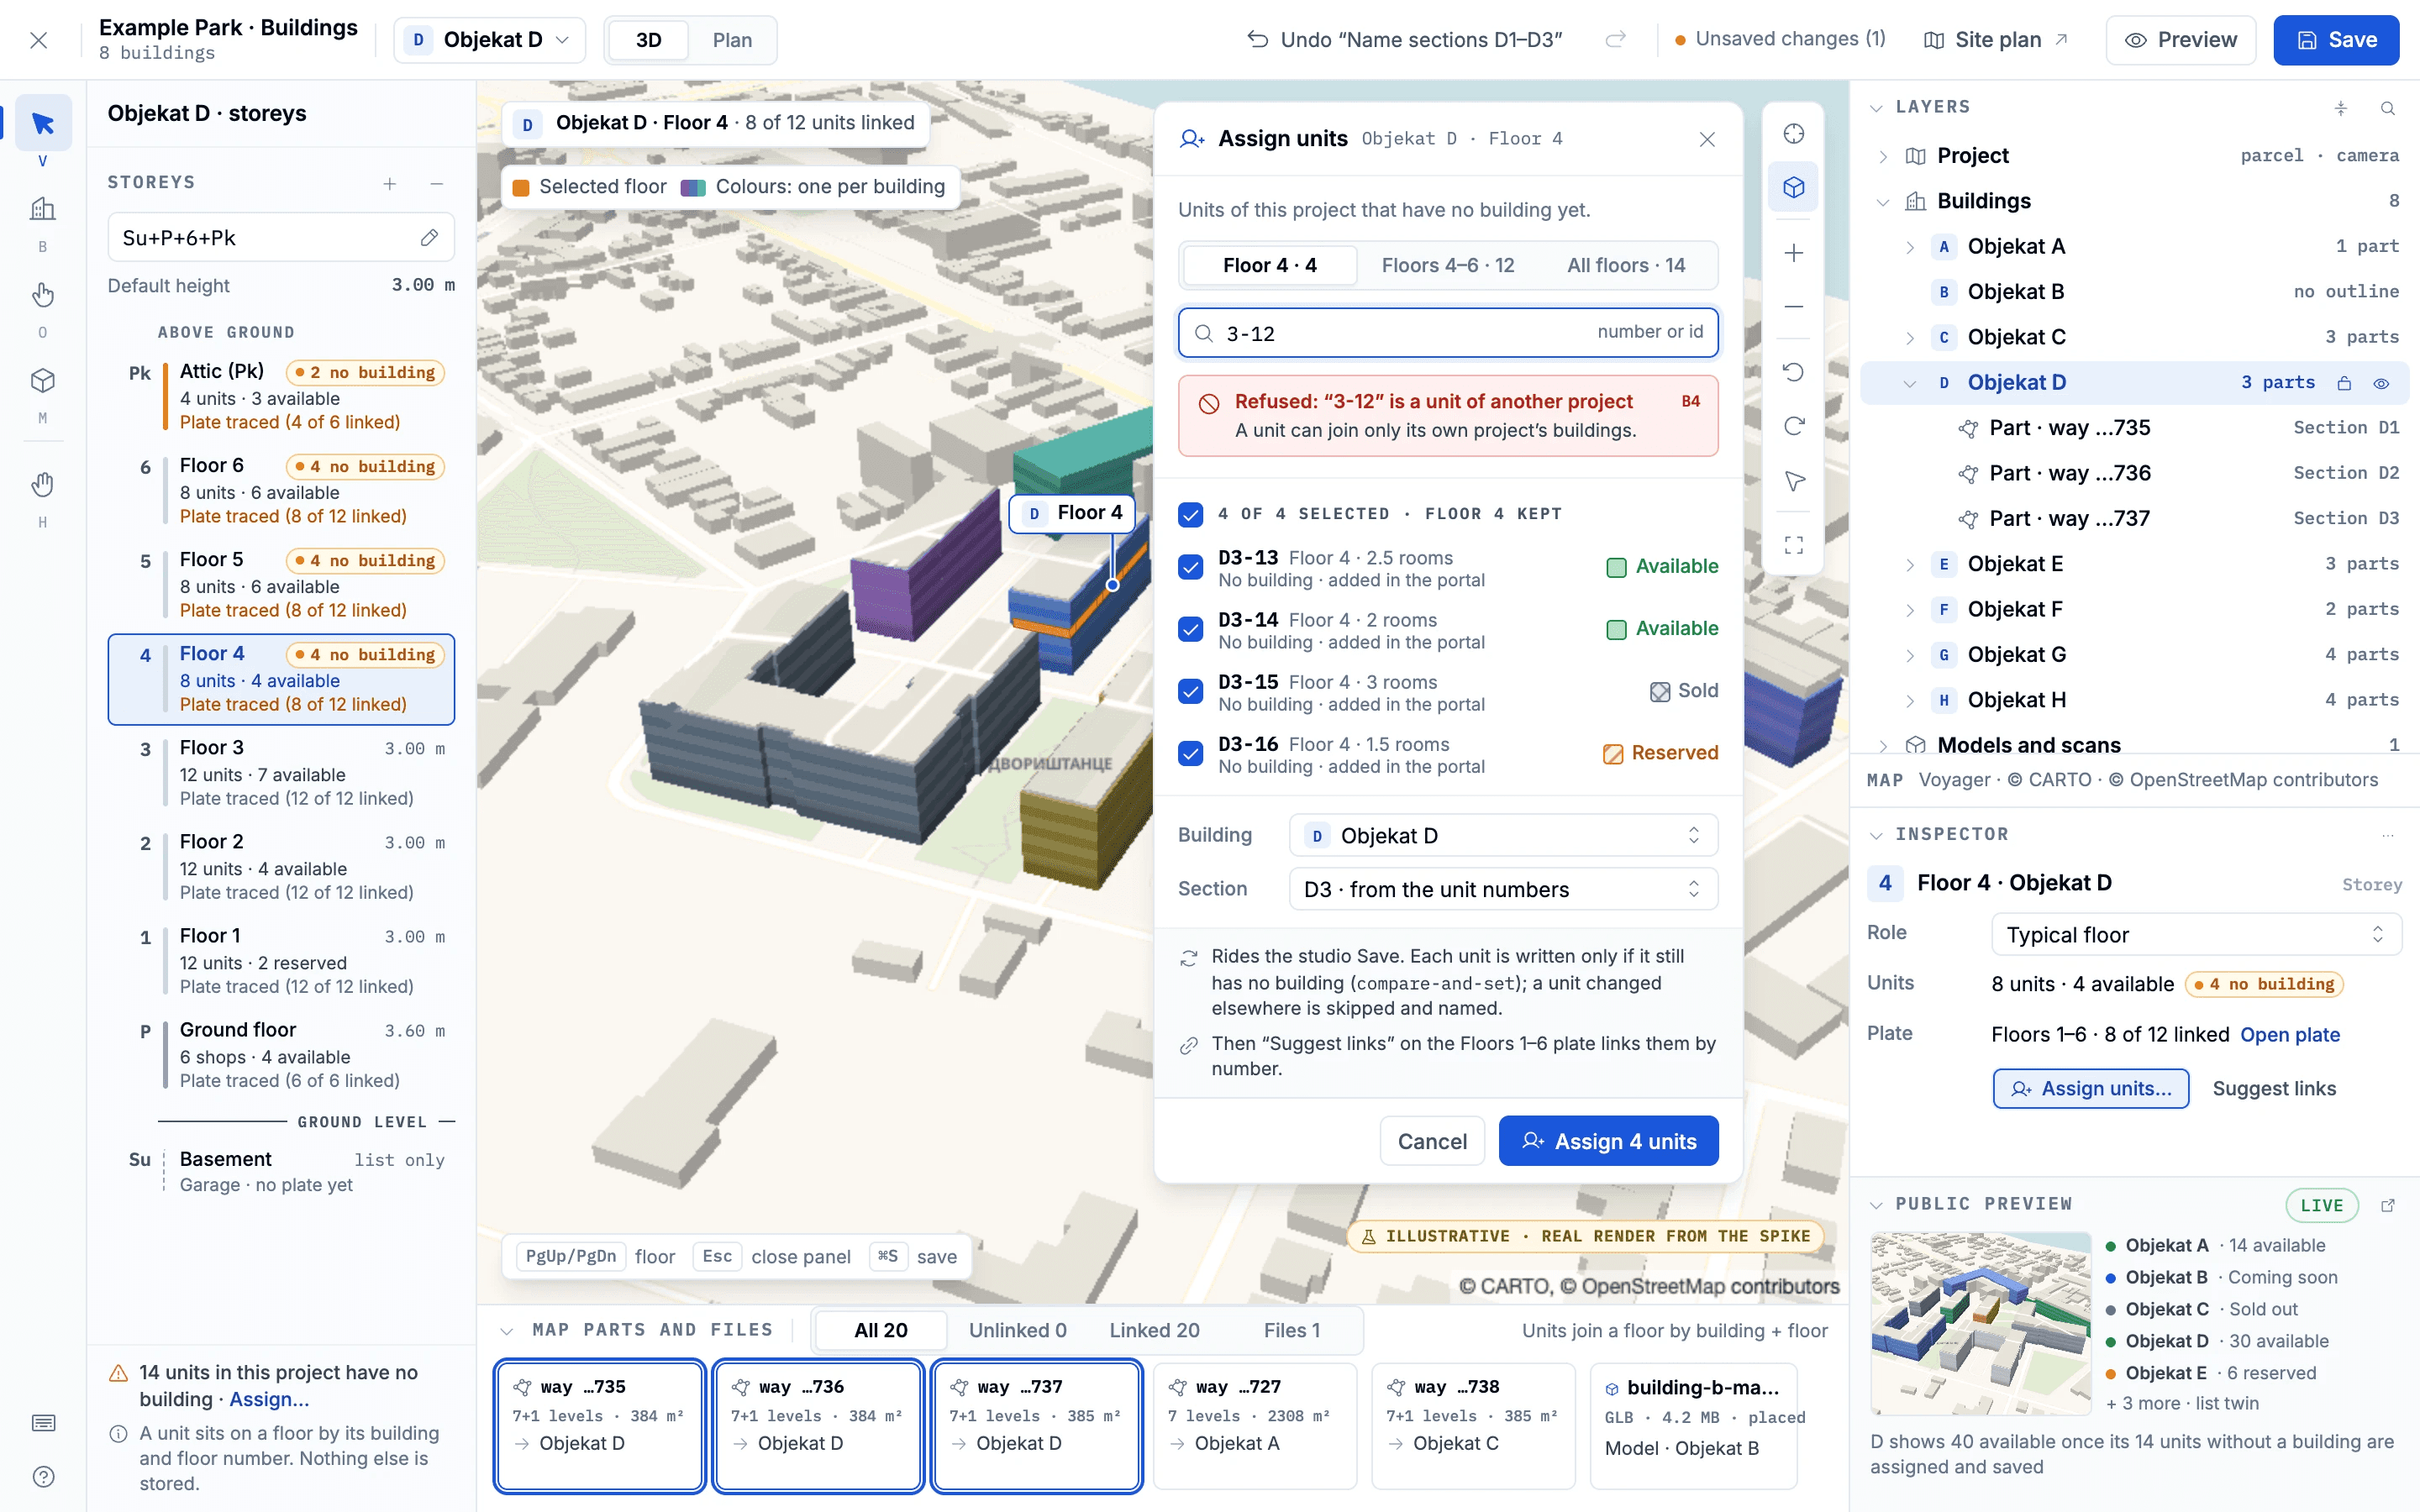Select the All floors · 14 tab
The image size is (2420, 1512).
click(1626, 265)
